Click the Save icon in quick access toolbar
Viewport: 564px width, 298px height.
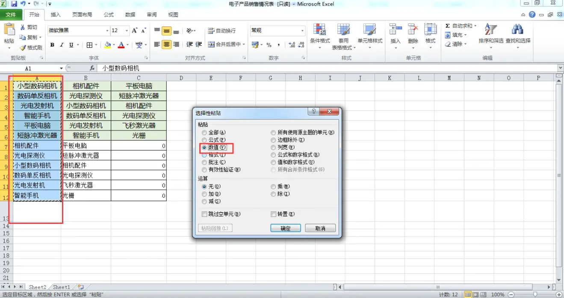14,4
